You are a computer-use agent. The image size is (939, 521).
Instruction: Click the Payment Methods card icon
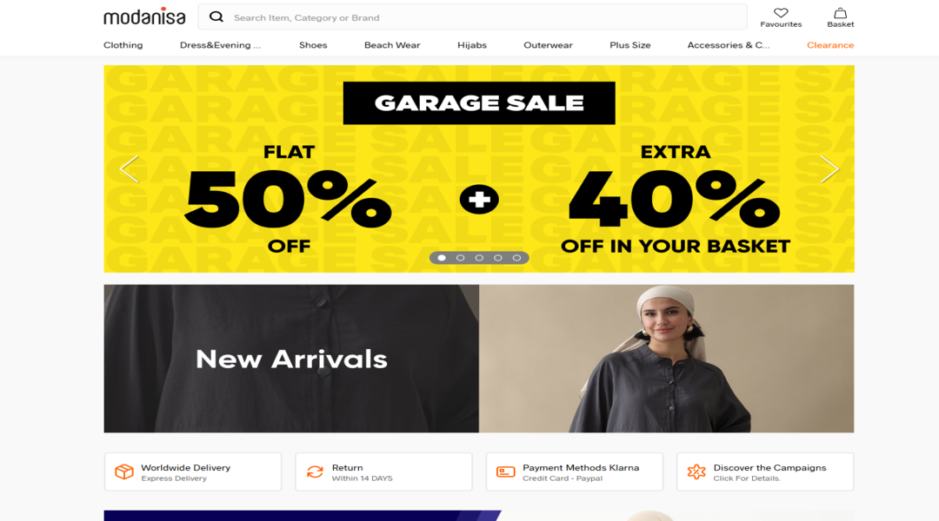coord(505,472)
